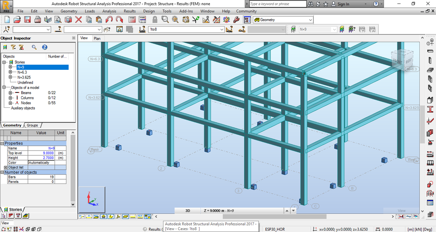Toggle load symbols display
Viewport: 436px width, 232px height.
click(132, 216)
